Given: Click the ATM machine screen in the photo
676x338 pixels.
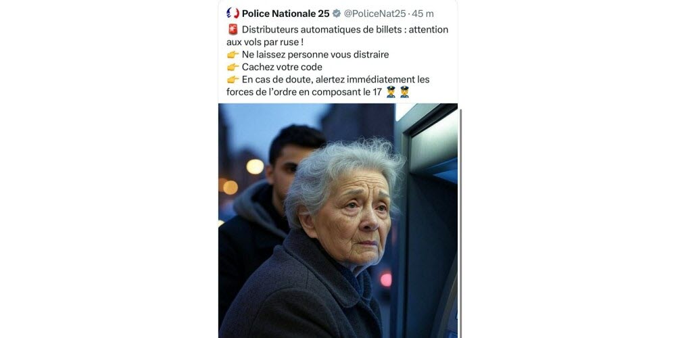Looking at the screenshot, I should (x=433, y=142).
